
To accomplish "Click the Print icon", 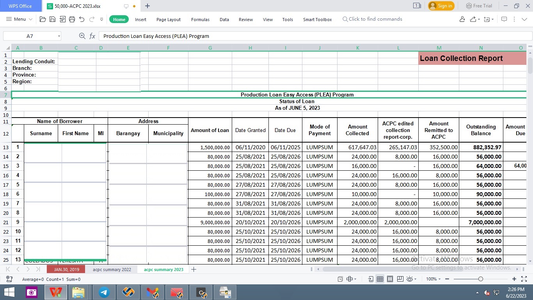I will [x=72, y=19].
